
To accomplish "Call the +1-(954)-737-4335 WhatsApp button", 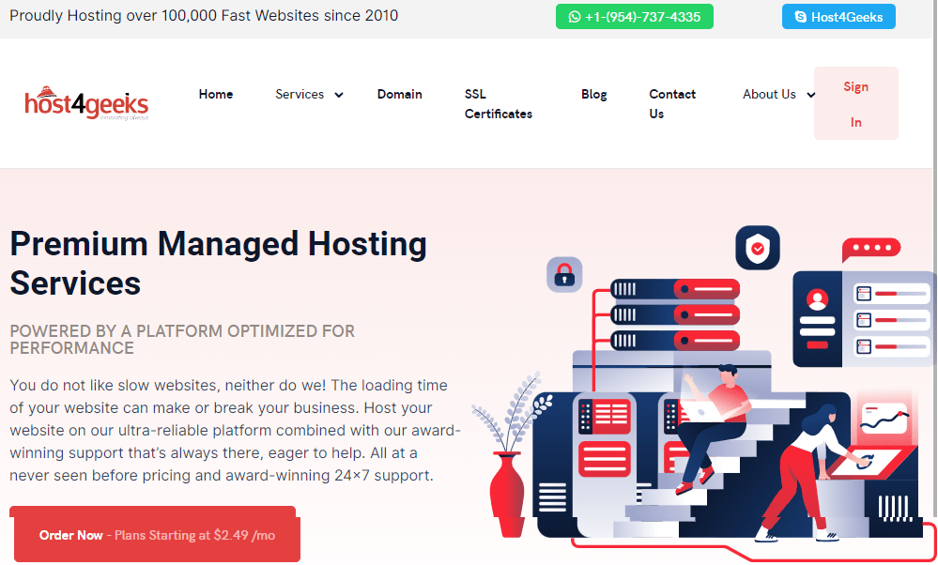I will tap(634, 17).
